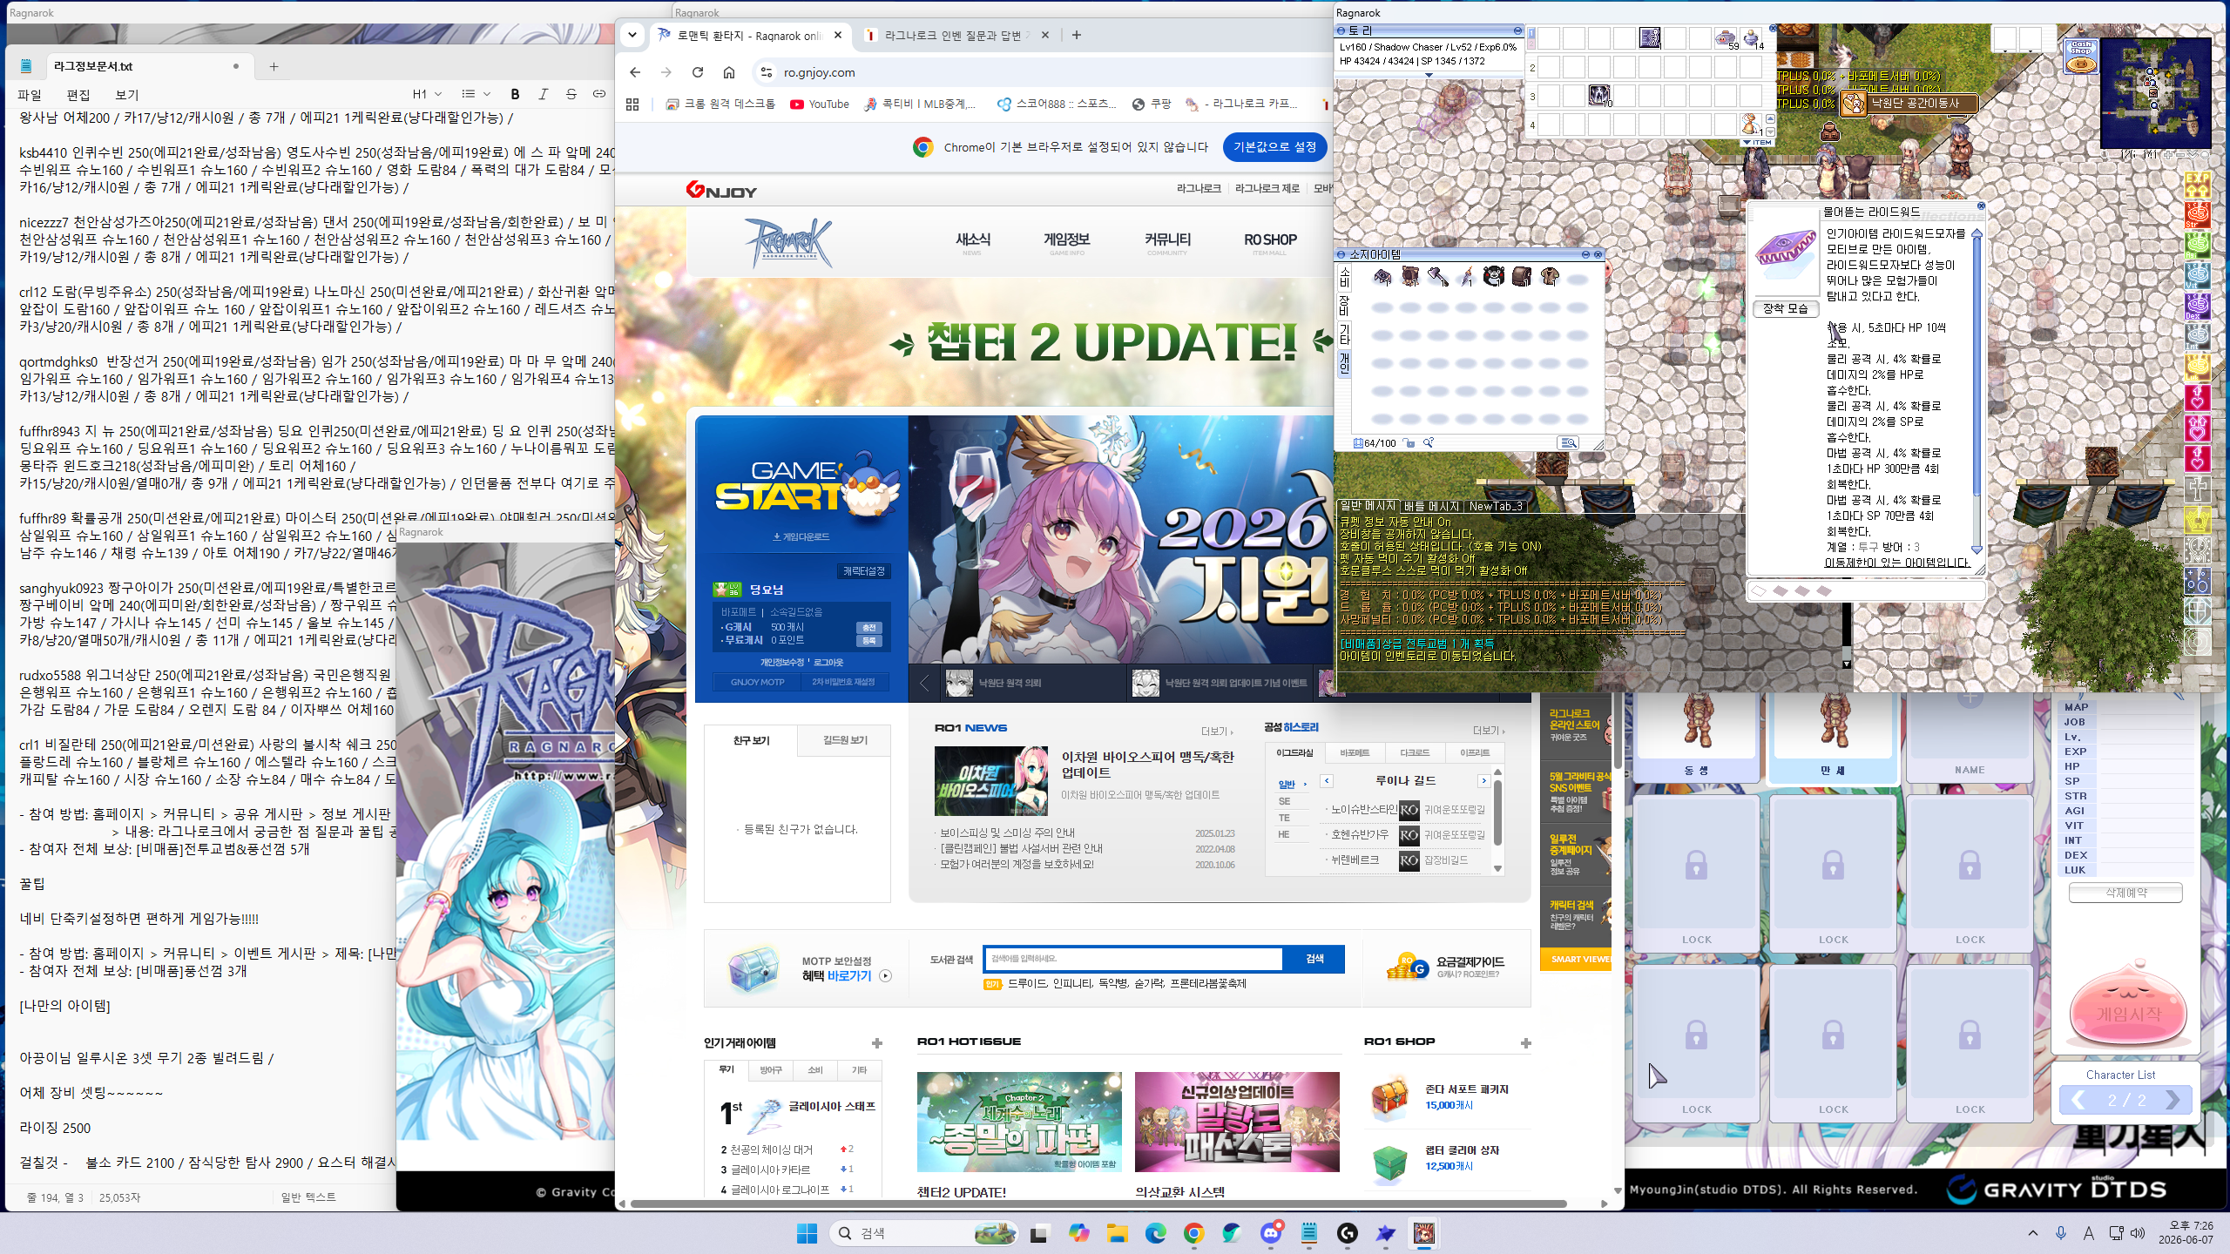2230x1254 pixels.
Task: Select the 길드원 보기 tab
Action: pyautogui.click(x=845, y=740)
